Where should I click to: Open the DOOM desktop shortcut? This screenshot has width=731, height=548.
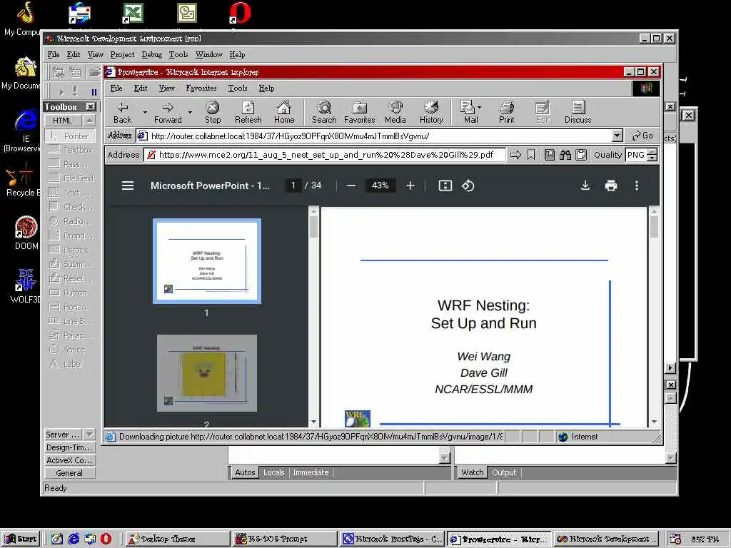26,233
